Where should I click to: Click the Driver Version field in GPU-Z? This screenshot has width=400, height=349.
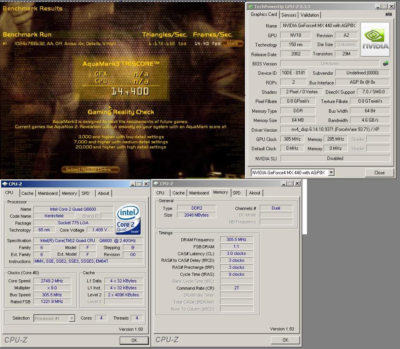click(335, 129)
